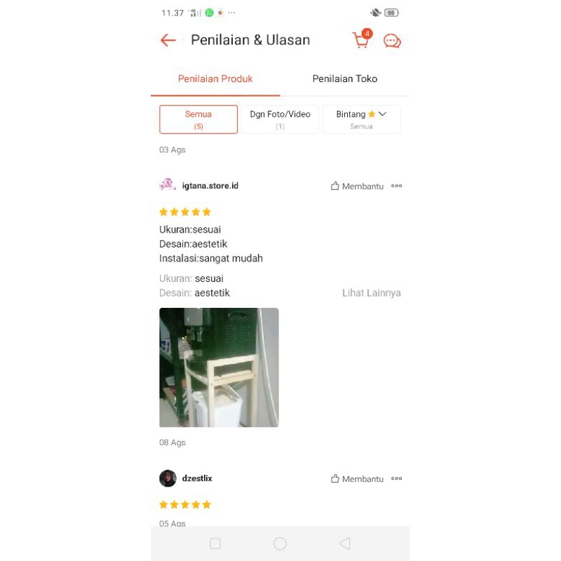The image size is (561, 561).
Task: Open igtana.store.id reviewer profile name
Action: (x=210, y=186)
